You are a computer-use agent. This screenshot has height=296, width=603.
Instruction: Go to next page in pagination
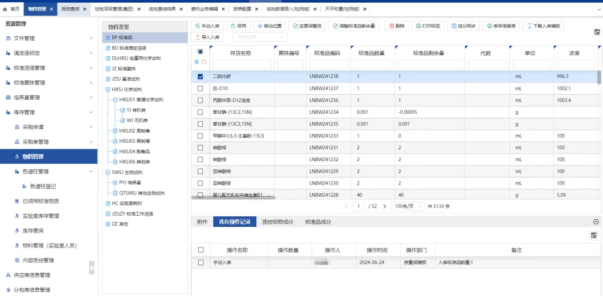pyautogui.click(x=384, y=206)
